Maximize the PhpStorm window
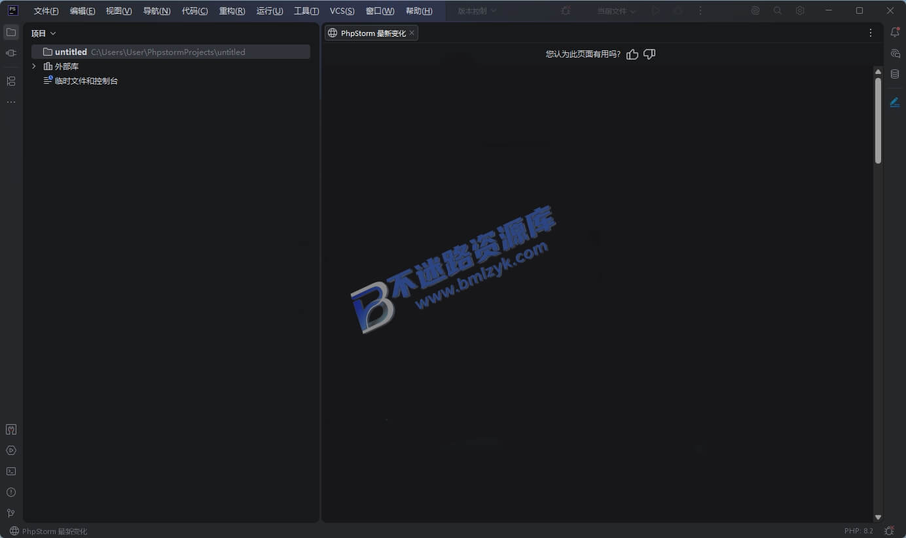906x538 pixels. pyautogui.click(x=860, y=11)
